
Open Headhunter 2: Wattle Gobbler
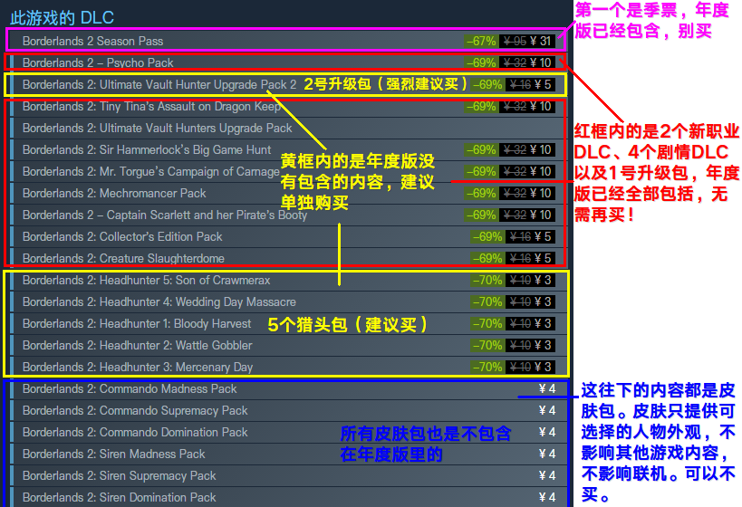(x=289, y=346)
